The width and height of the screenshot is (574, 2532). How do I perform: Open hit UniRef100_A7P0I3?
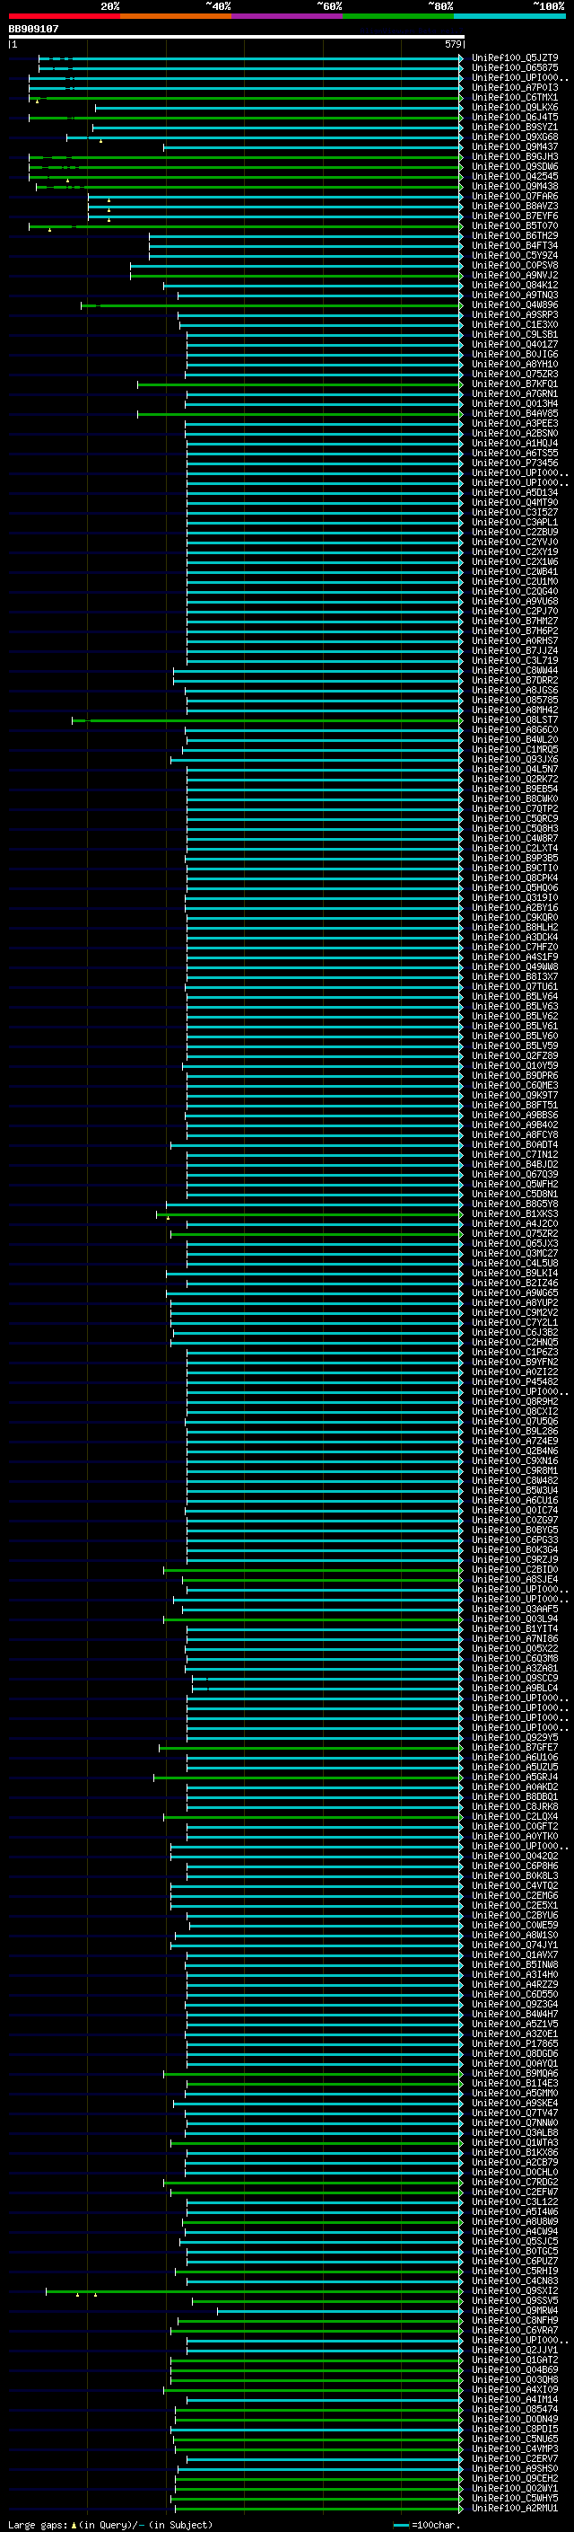coord(515,87)
